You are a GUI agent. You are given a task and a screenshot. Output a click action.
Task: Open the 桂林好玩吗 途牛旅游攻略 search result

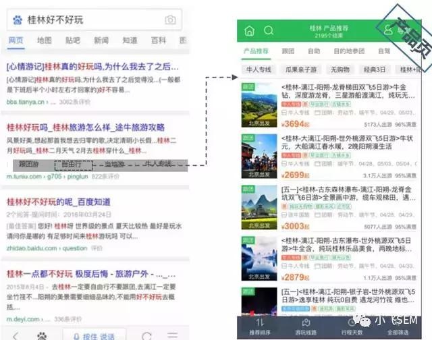click(x=85, y=127)
